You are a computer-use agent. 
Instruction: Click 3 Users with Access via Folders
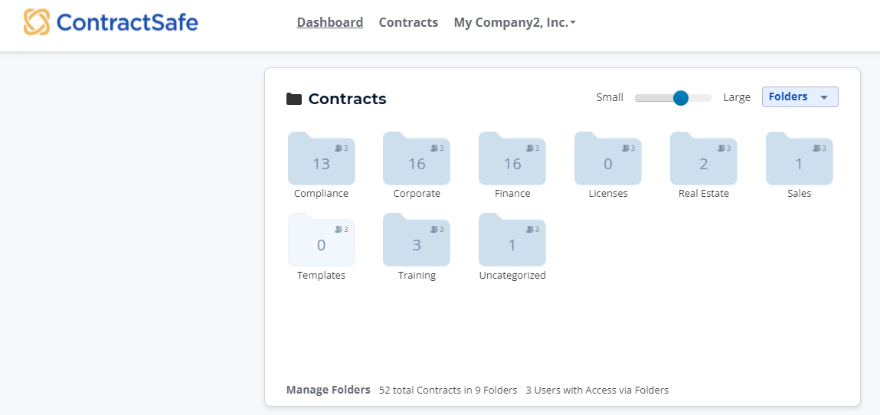(x=597, y=390)
